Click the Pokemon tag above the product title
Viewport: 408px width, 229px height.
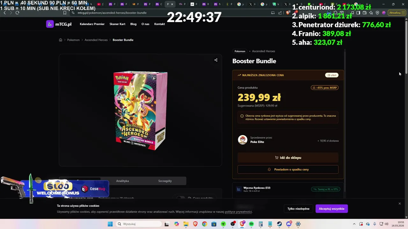click(240, 51)
